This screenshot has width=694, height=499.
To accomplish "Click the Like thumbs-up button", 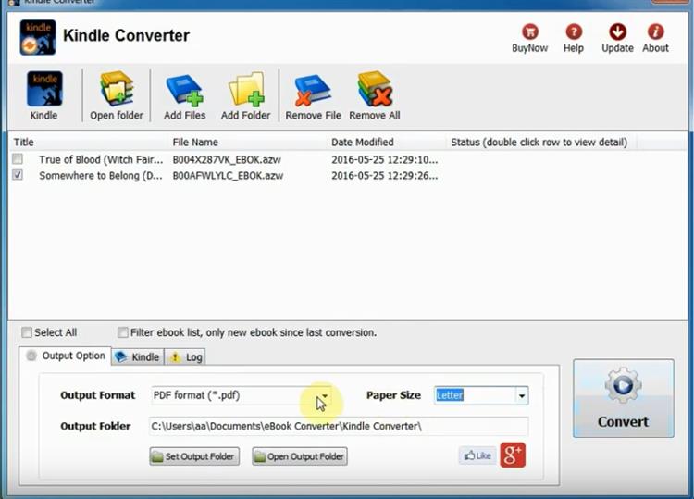I will (x=477, y=455).
